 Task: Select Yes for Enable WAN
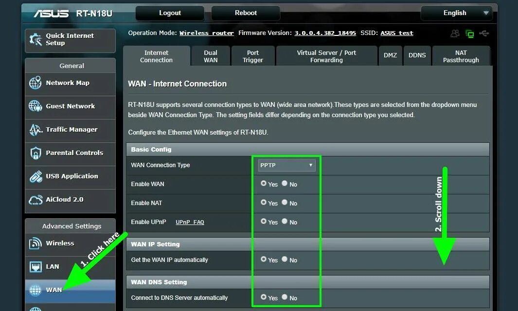coord(263,183)
